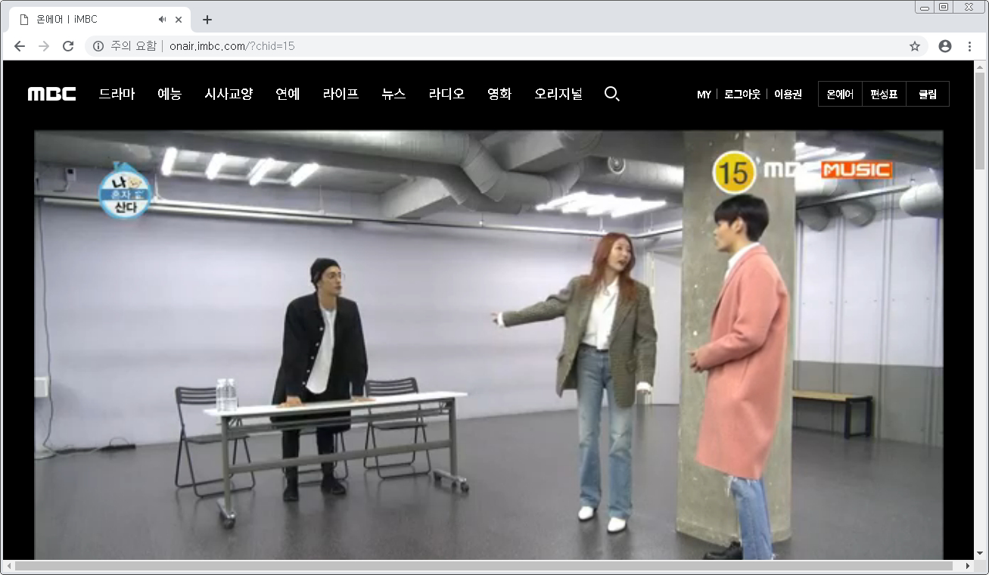Click the browser forward arrow
Screen dimensions: 989x575
(44, 46)
